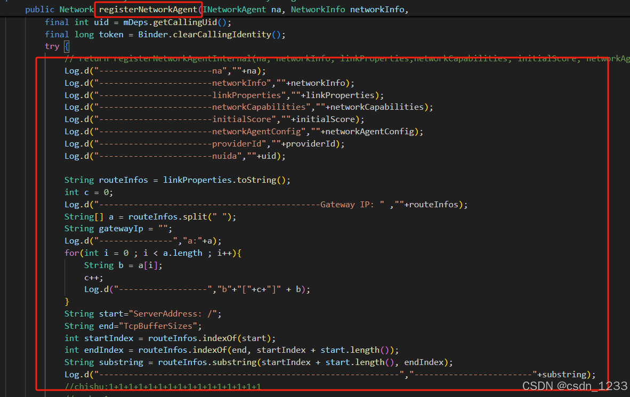The width and height of the screenshot is (630, 397).
Task: Click the int endIndex declaration line
Action: (231, 351)
